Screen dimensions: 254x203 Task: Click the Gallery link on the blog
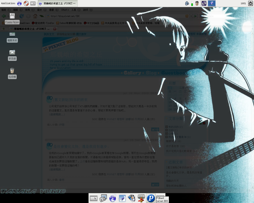pyautogui.click(x=132, y=73)
